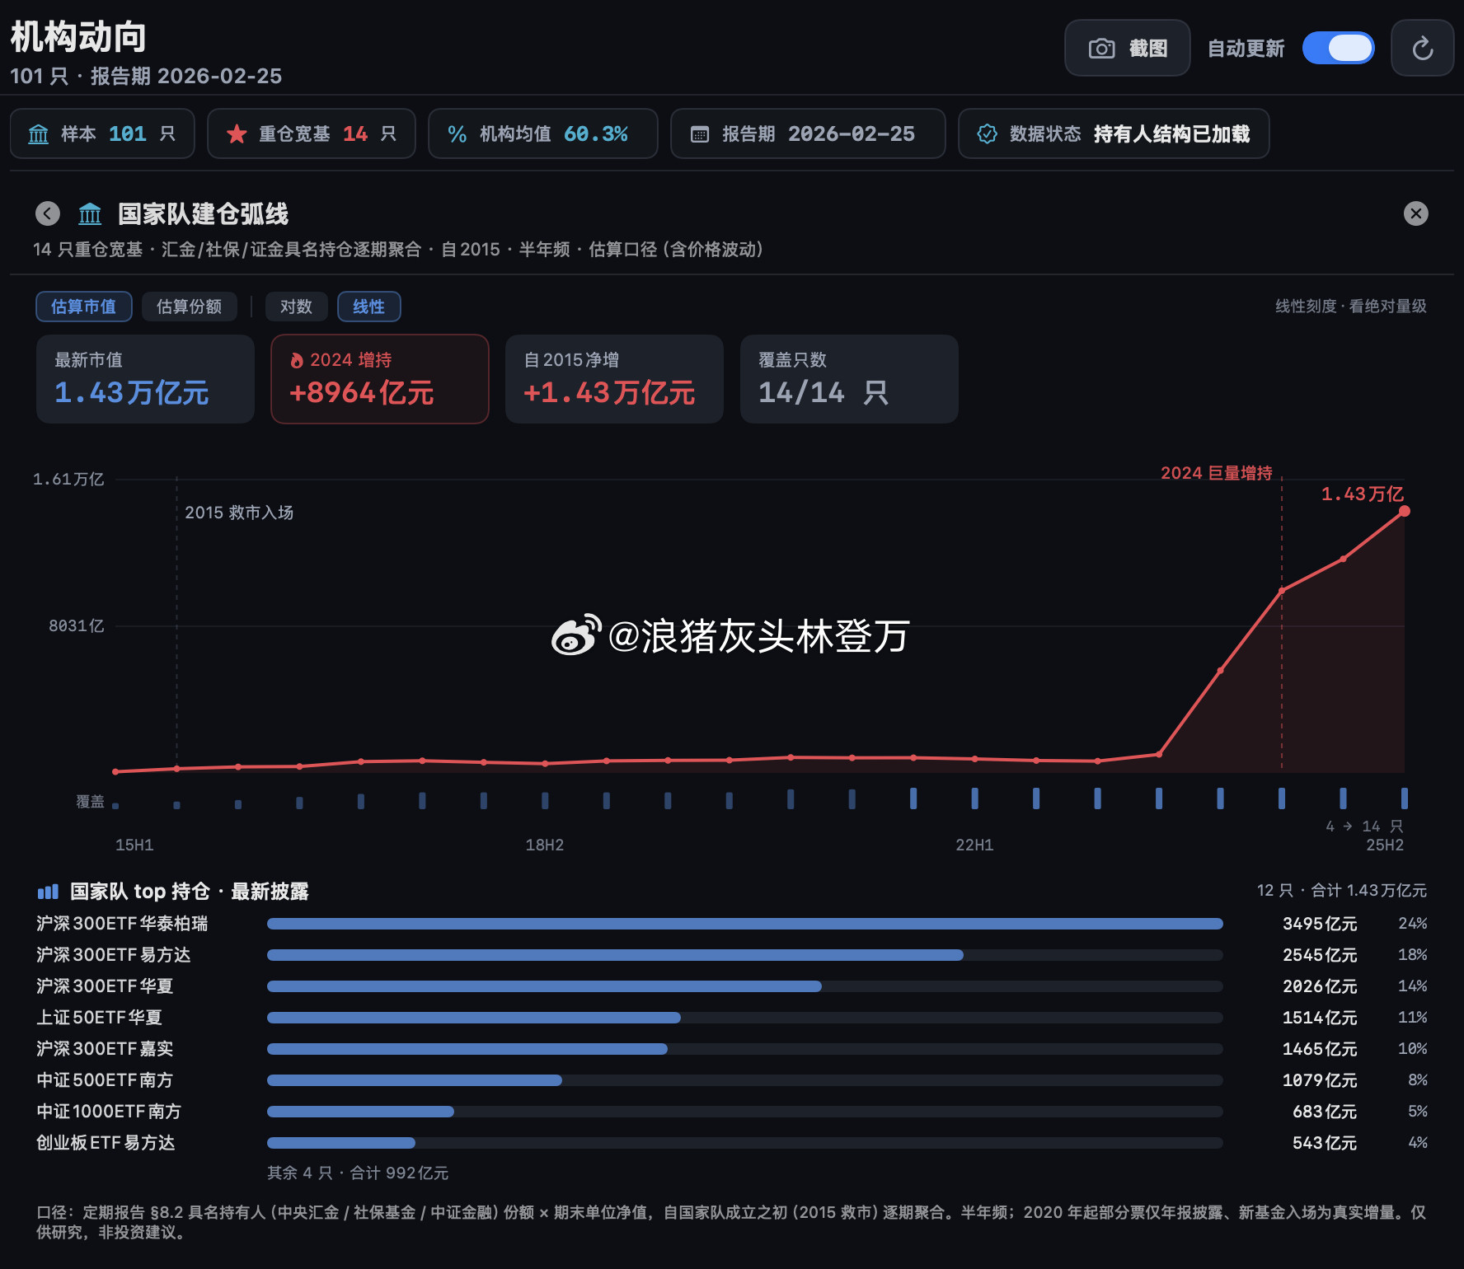This screenshot has height=1269, width=1464.
Task: Click the final 1.43万亿 chart data point
Action: coord(1405,512)
